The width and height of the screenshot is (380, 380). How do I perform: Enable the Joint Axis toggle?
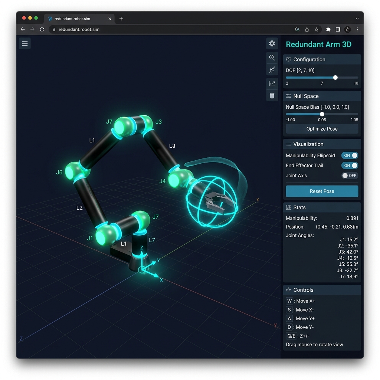click(x=350, y=176)
